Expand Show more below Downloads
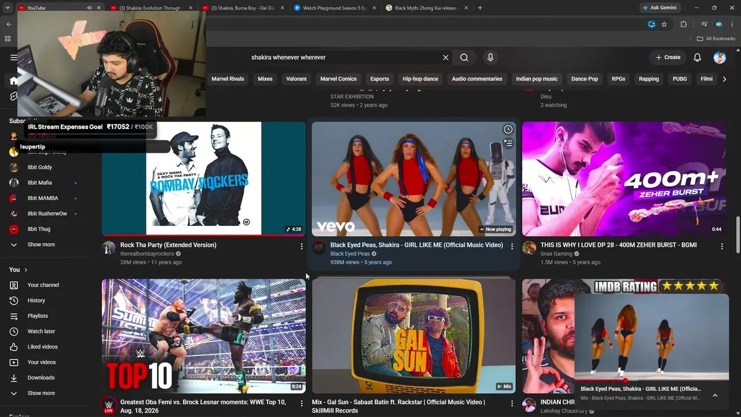This screenshot has height=417, width=741. click(x=41, y=393)
